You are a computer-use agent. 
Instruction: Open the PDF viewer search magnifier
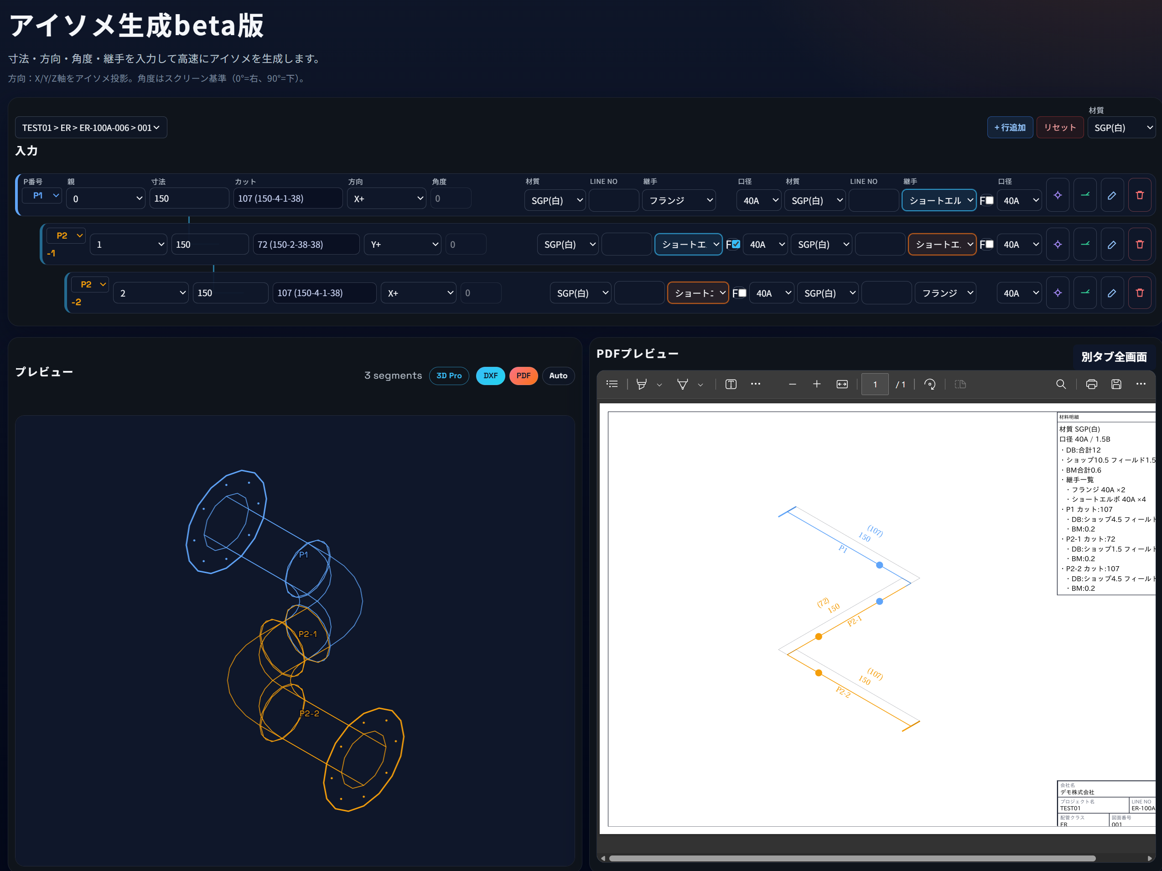click(1061, 384)
